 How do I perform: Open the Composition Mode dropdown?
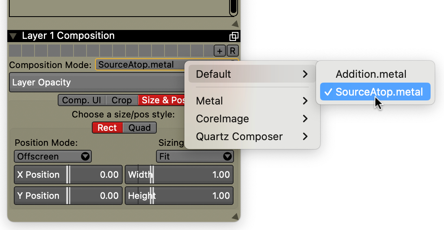[138, 65]
